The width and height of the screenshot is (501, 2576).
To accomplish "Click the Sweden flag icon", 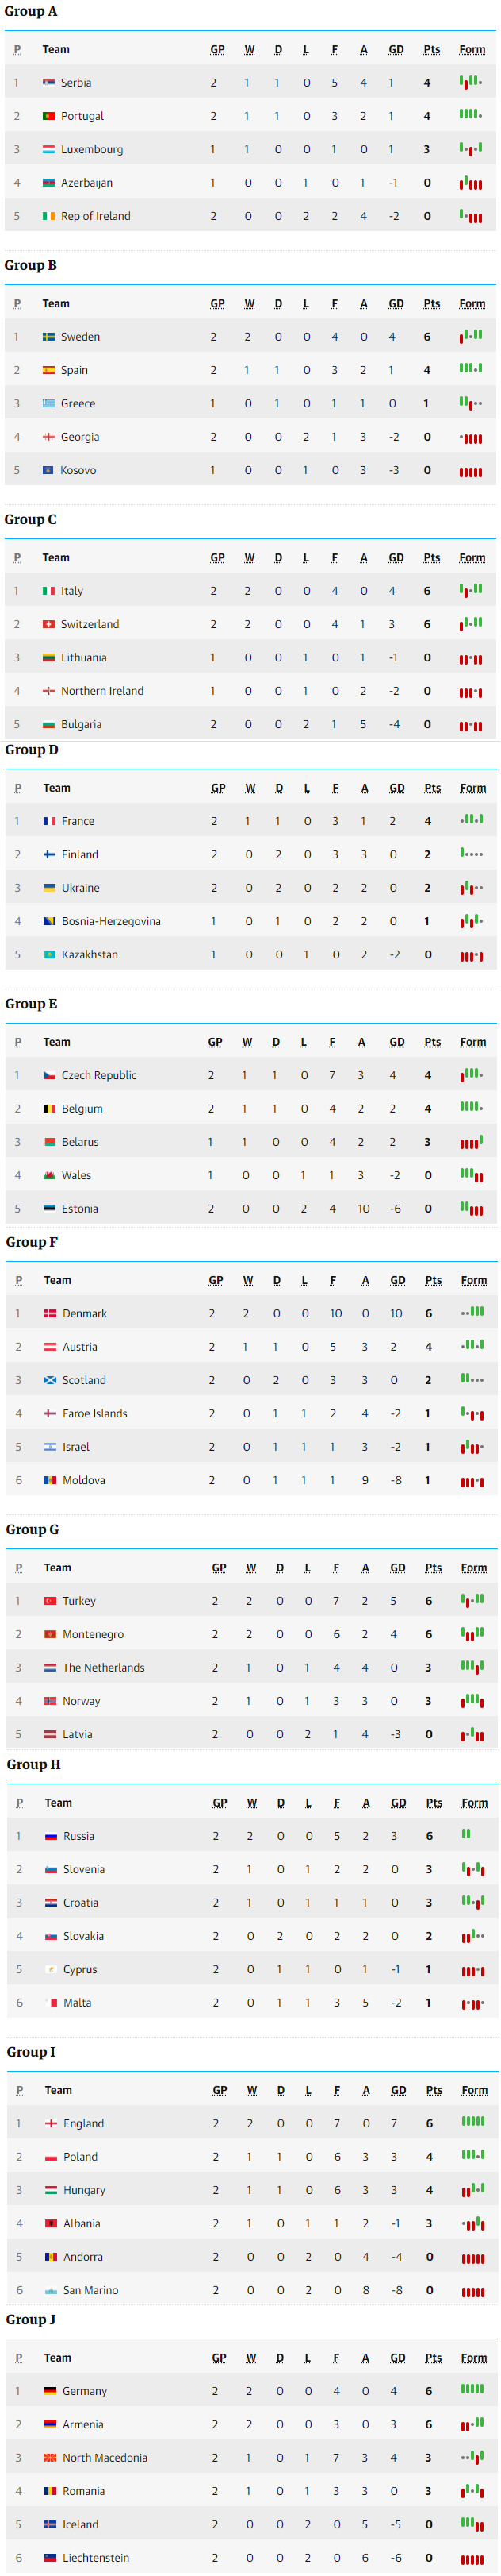I will (49, 337).
